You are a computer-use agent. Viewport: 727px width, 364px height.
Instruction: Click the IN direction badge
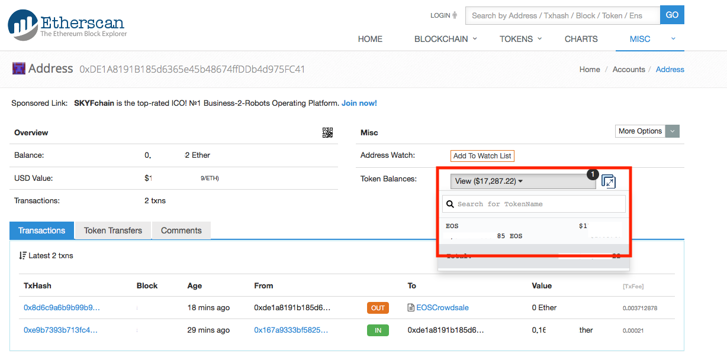378,330
